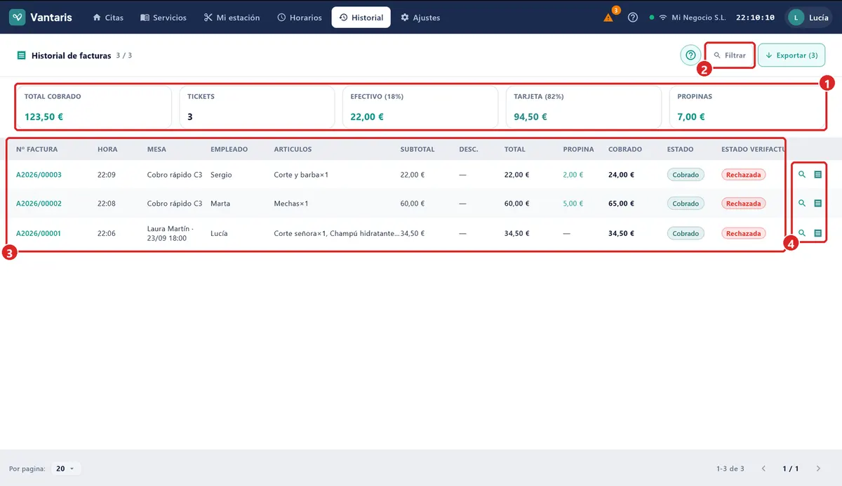This screenshot has height=486, width=842.
Task: Click the Mechas×1 article cell
Action: coord(291,204)
